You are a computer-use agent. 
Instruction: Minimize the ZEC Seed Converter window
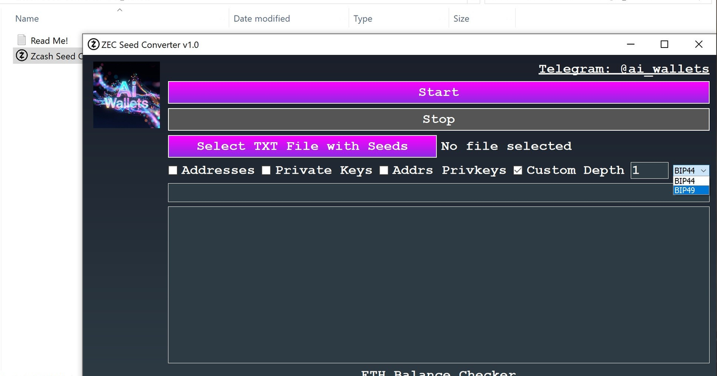(x=630, y=45)
